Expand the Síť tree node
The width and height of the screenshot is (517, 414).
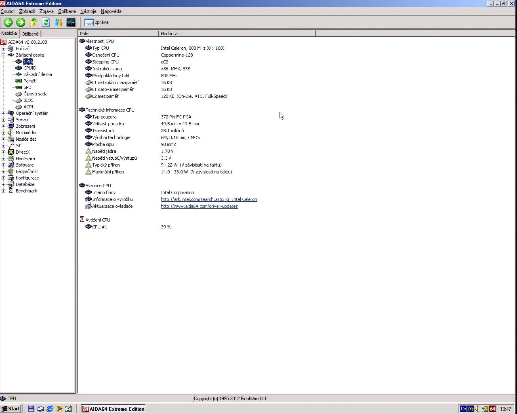4,146
